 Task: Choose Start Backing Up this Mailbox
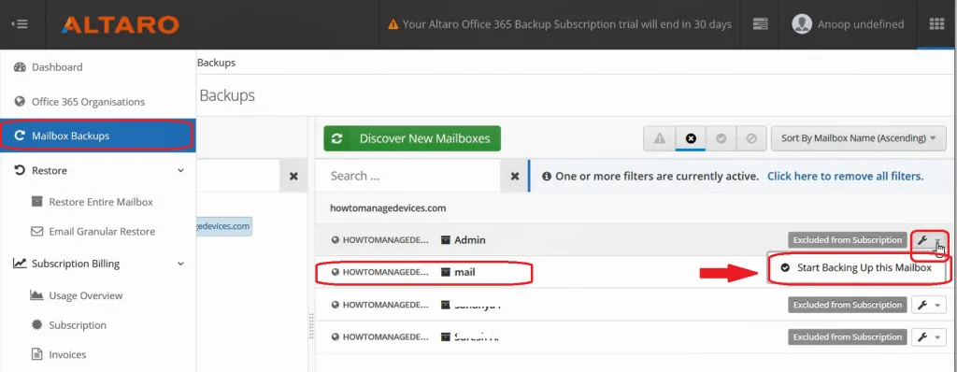click(x=858, y=267)
